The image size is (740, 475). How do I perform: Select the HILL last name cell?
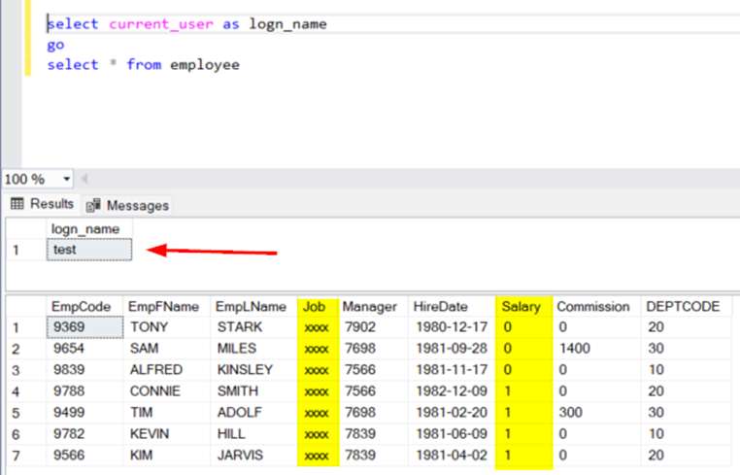[253, 434]
